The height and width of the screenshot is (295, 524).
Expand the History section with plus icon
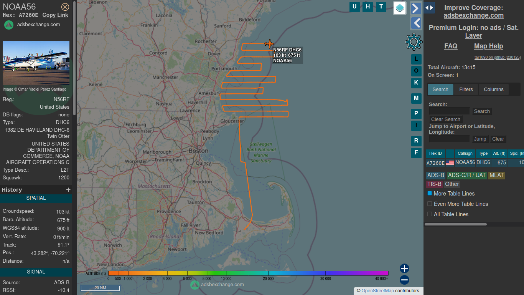point(68,190)
